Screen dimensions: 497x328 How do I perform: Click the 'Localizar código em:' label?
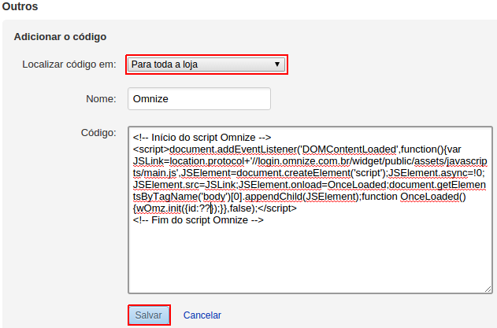[69, 64]
